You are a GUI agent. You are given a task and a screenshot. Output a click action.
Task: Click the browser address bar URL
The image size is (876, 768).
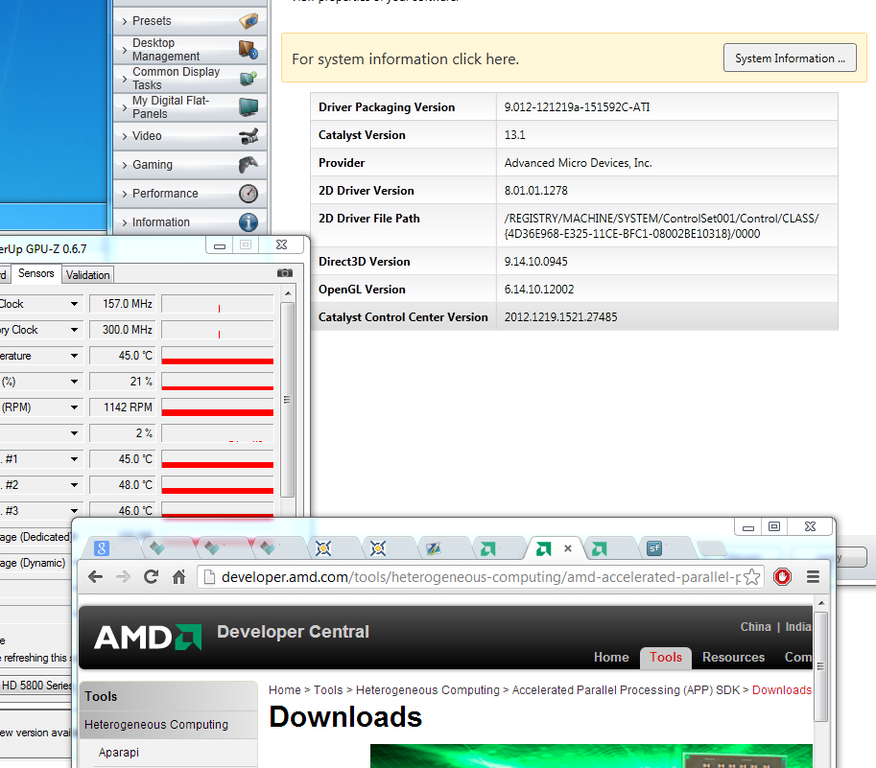pyautogui.click(x=481, y=576)
